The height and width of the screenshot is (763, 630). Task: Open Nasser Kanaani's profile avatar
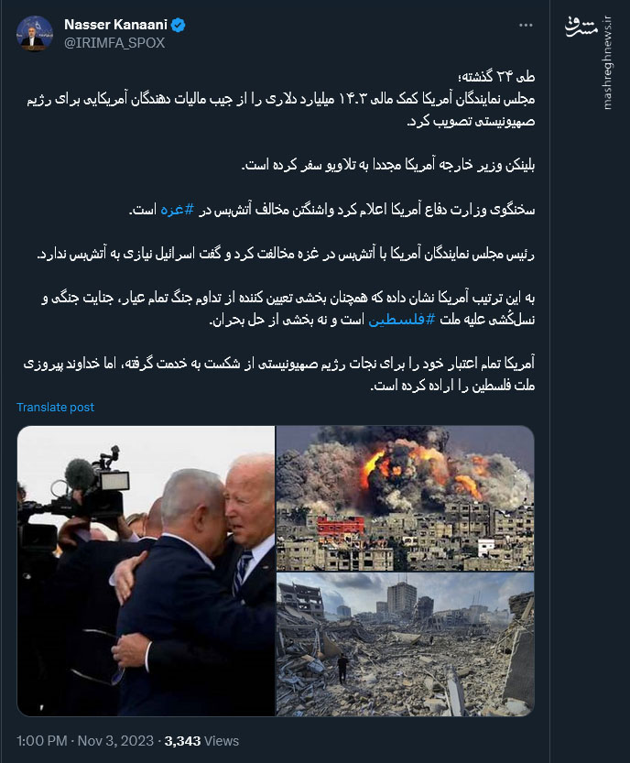(34, 33)
